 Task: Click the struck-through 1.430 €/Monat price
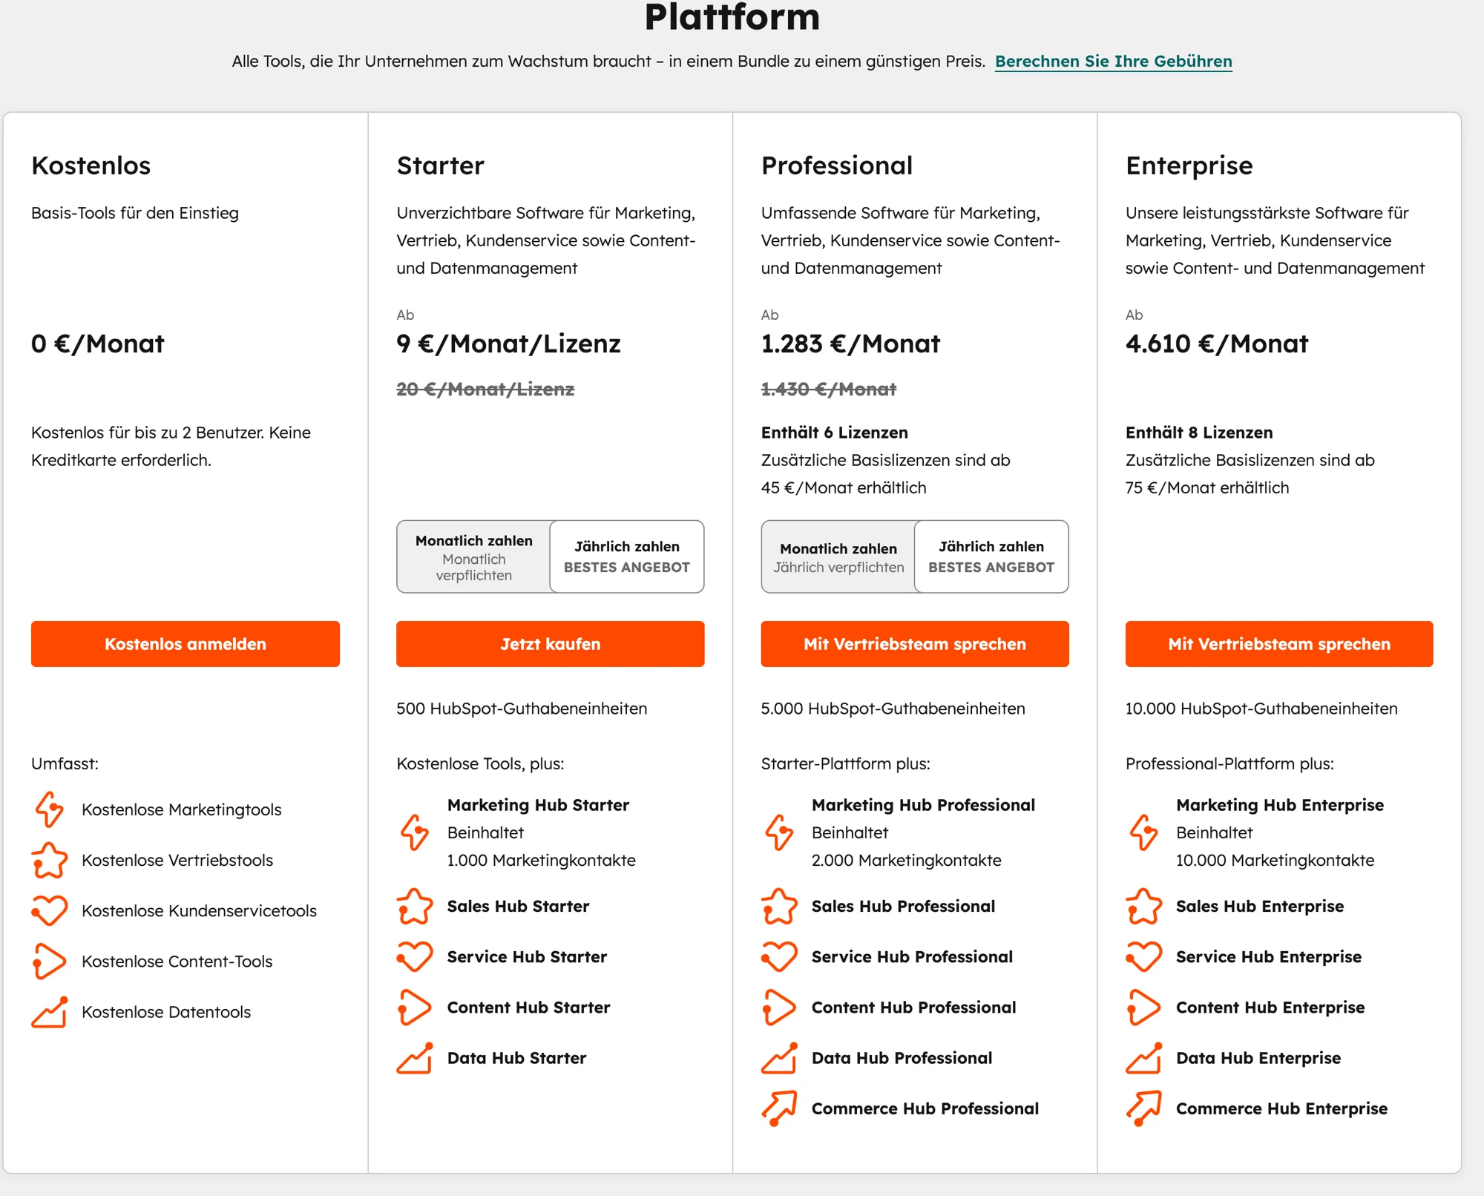827,388
